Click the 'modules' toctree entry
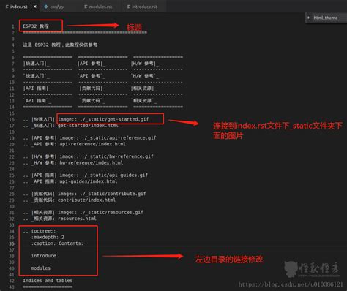This screenshot has width=347, height=291. (x=41, y=268)
